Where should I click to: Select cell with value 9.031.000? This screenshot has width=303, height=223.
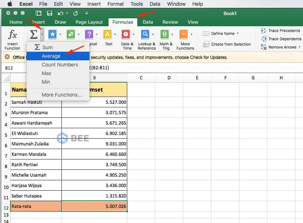coord(94,144)
